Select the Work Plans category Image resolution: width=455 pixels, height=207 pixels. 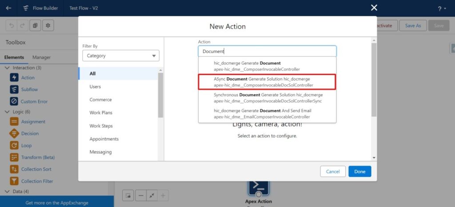118,113
